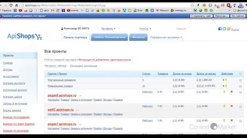The image size is (247, 138).
Task: Open the 'Настроить таблицу' link
Action: (x=55, y=66)
